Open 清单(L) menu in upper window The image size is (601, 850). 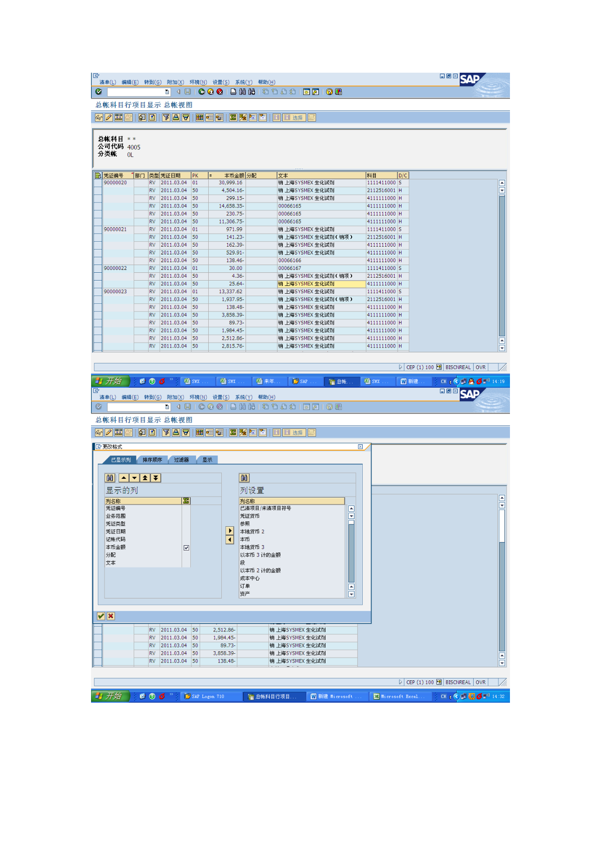(108, 82)
